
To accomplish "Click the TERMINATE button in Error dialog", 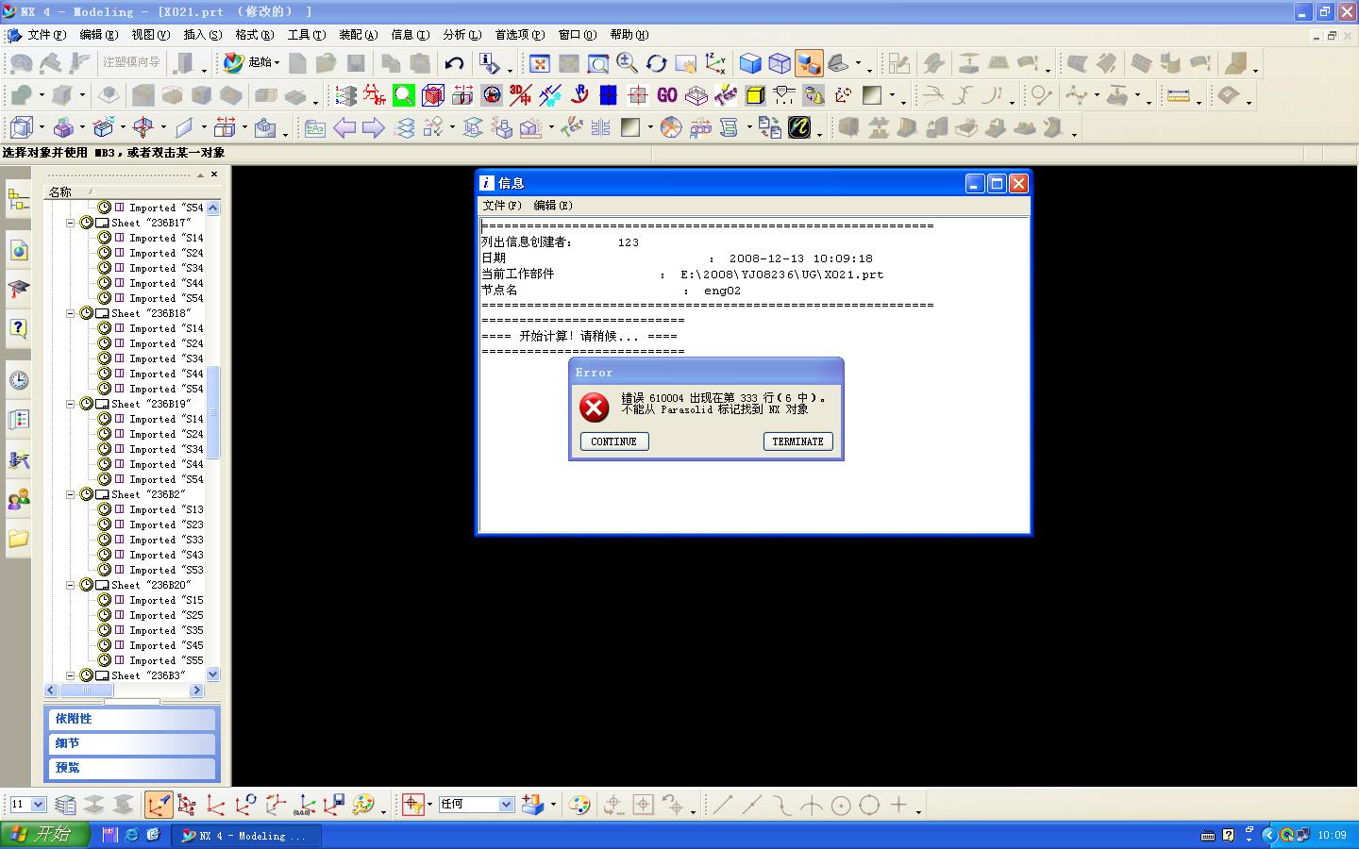I will 797,441.
